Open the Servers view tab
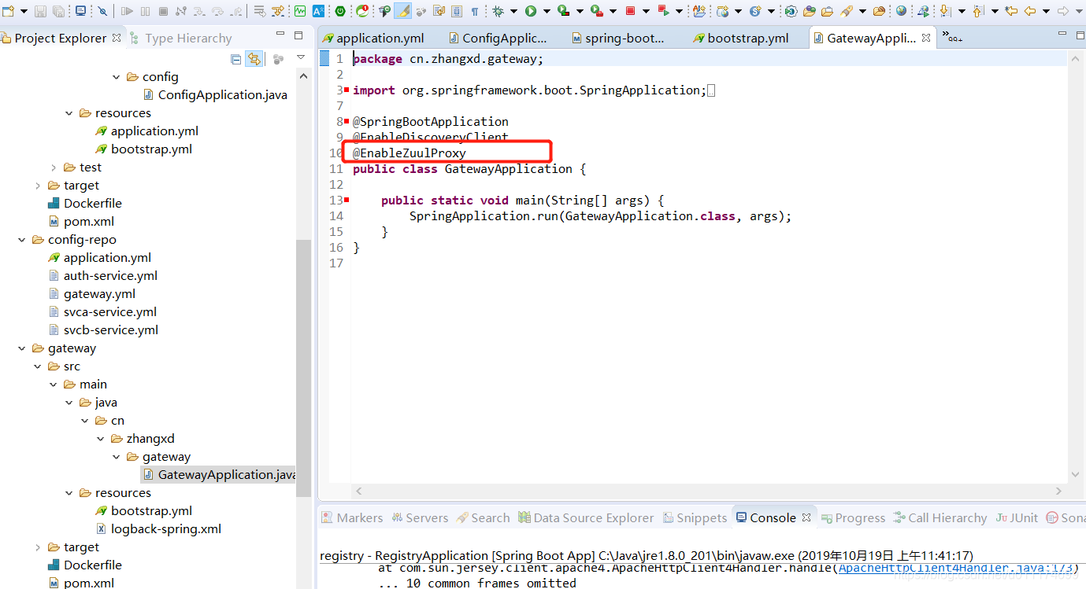The height and width of the screenshot is (589, 1086). click(x=420, y=517)
